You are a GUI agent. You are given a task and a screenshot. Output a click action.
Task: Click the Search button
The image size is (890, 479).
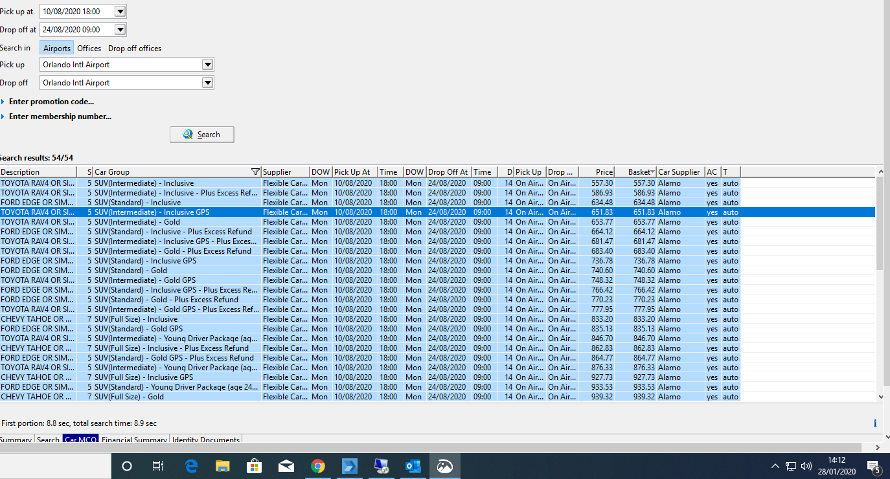(x=202, y=135)
